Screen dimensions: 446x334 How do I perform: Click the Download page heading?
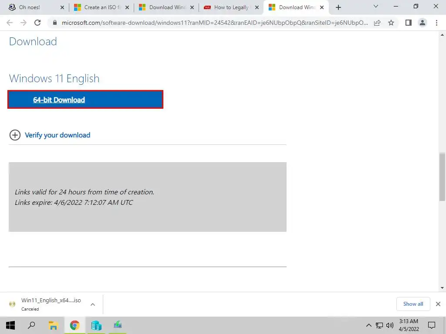[x=33, y=41]
